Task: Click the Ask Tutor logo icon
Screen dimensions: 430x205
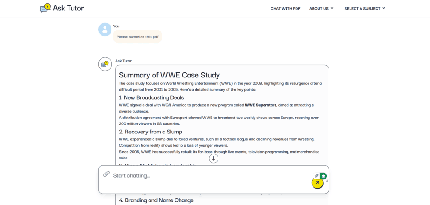Action: 45,8
